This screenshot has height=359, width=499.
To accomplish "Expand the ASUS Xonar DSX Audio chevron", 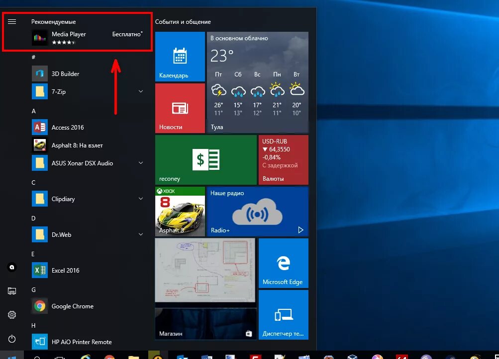I will [x=141, y=163].
